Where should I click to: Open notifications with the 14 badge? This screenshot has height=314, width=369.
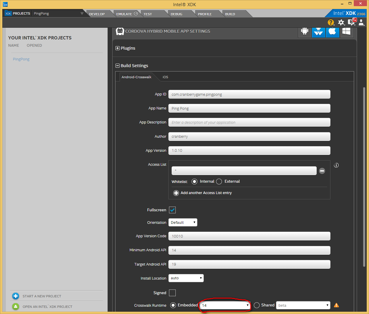coord(352,22)
